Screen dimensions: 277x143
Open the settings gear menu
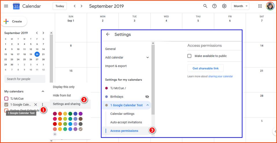click(224, 6)
